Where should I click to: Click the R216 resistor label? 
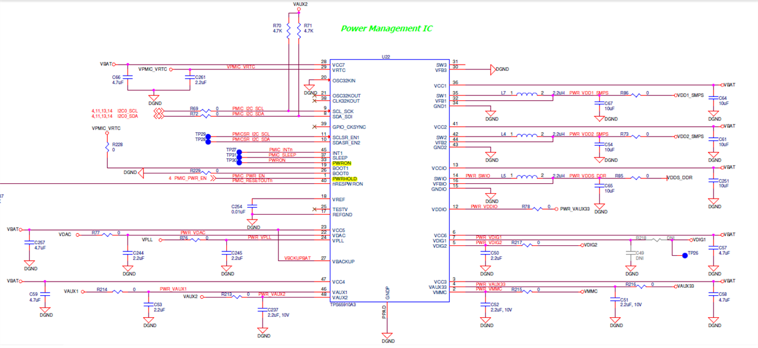(x=630, y=284)
